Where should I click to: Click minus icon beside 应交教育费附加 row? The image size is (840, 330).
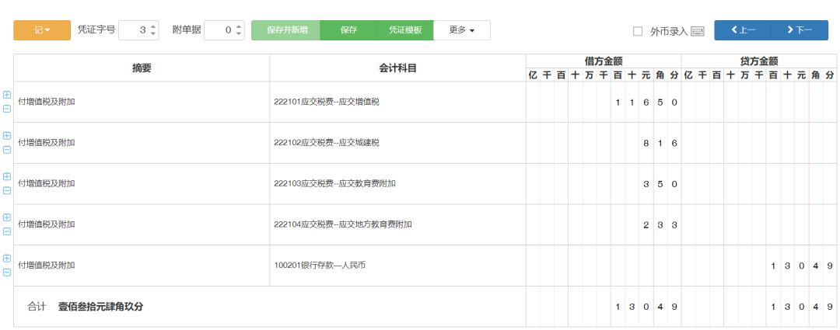7,190
